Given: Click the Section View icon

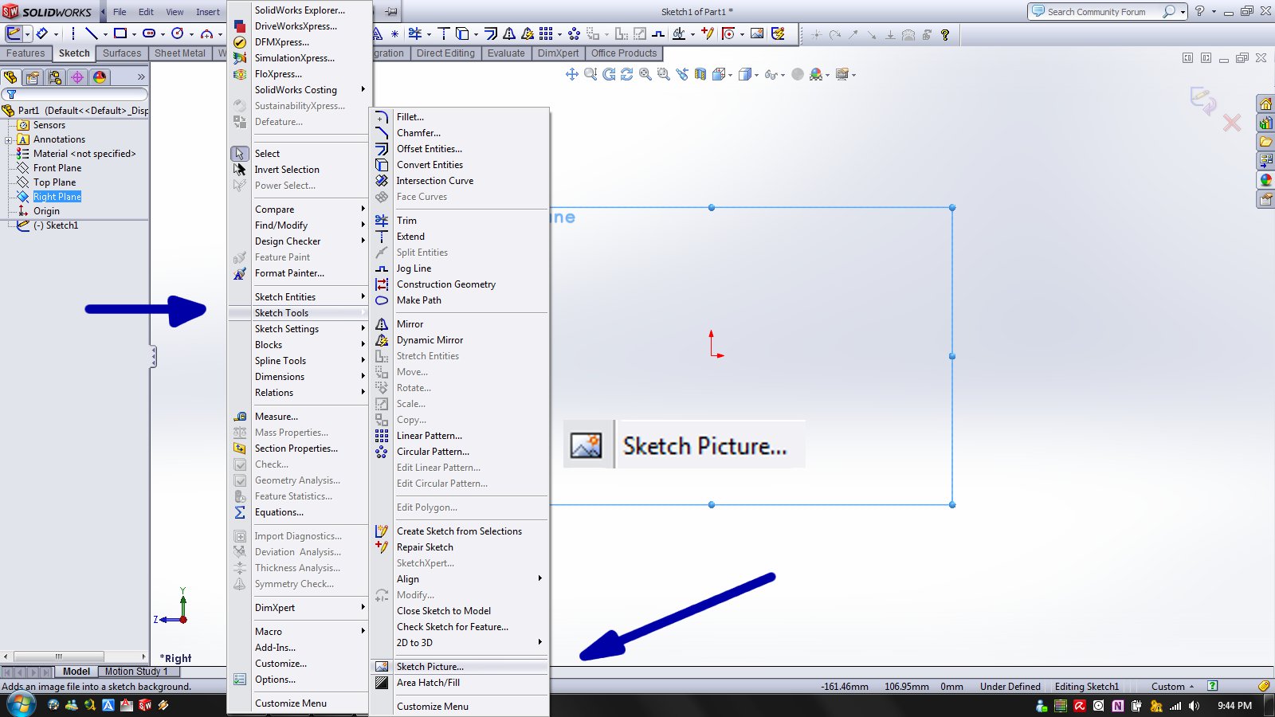Looking at the screenshot, I should pos(700,74).
